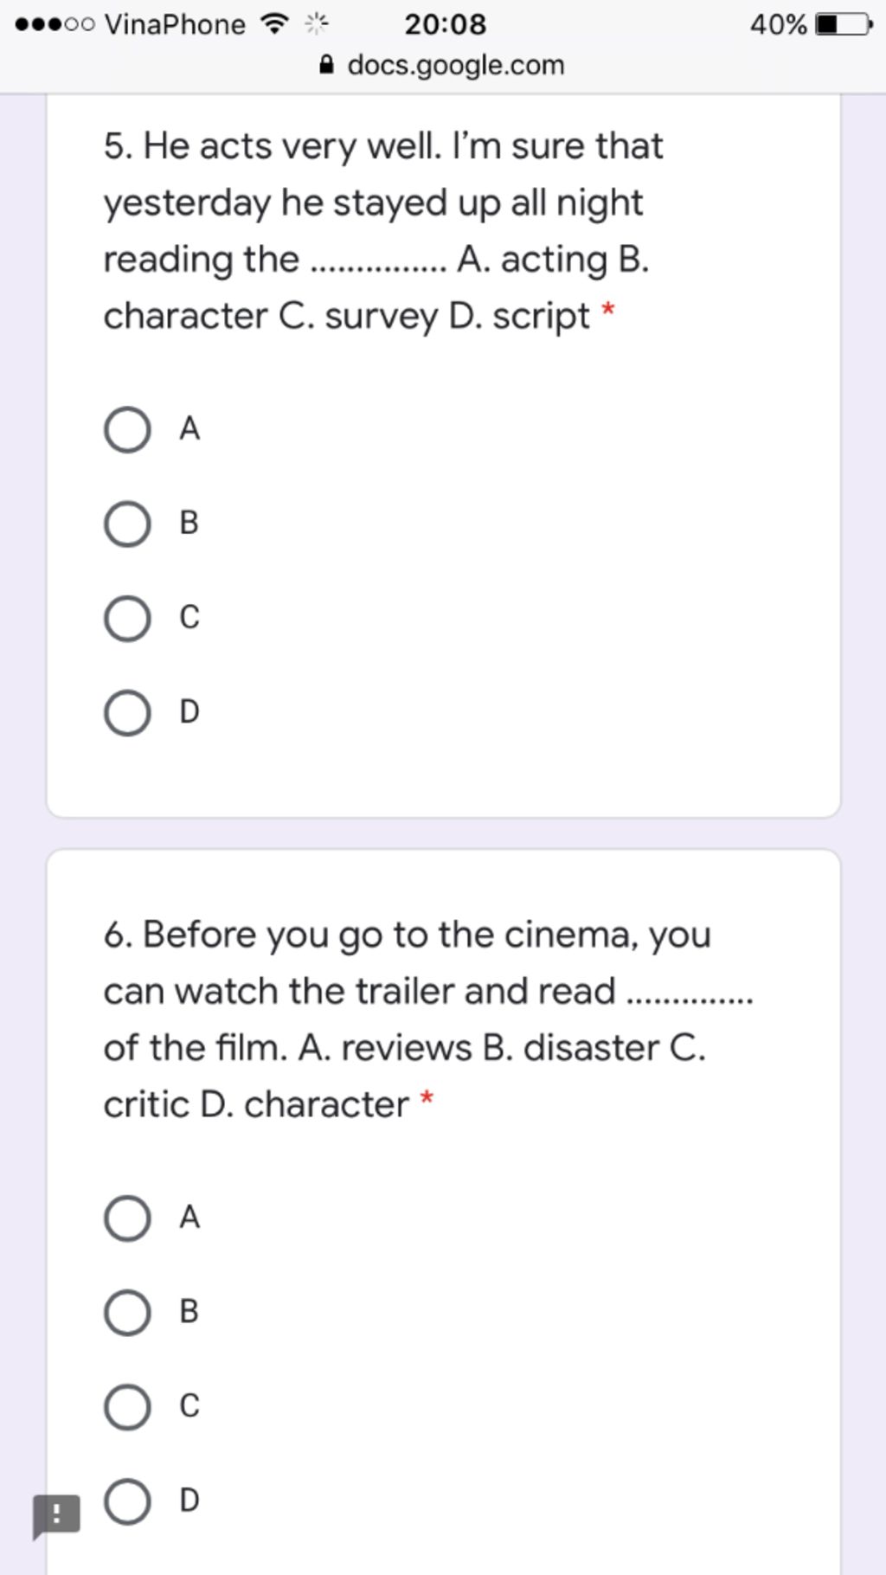Tap the loading spinner activity icon
886x1575 pixels.
pyautogui.click(x=317, y=24)
